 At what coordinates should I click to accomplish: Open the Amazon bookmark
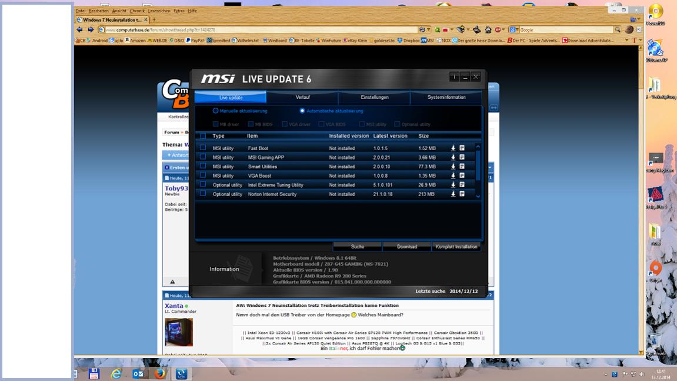tap(135, 40)
